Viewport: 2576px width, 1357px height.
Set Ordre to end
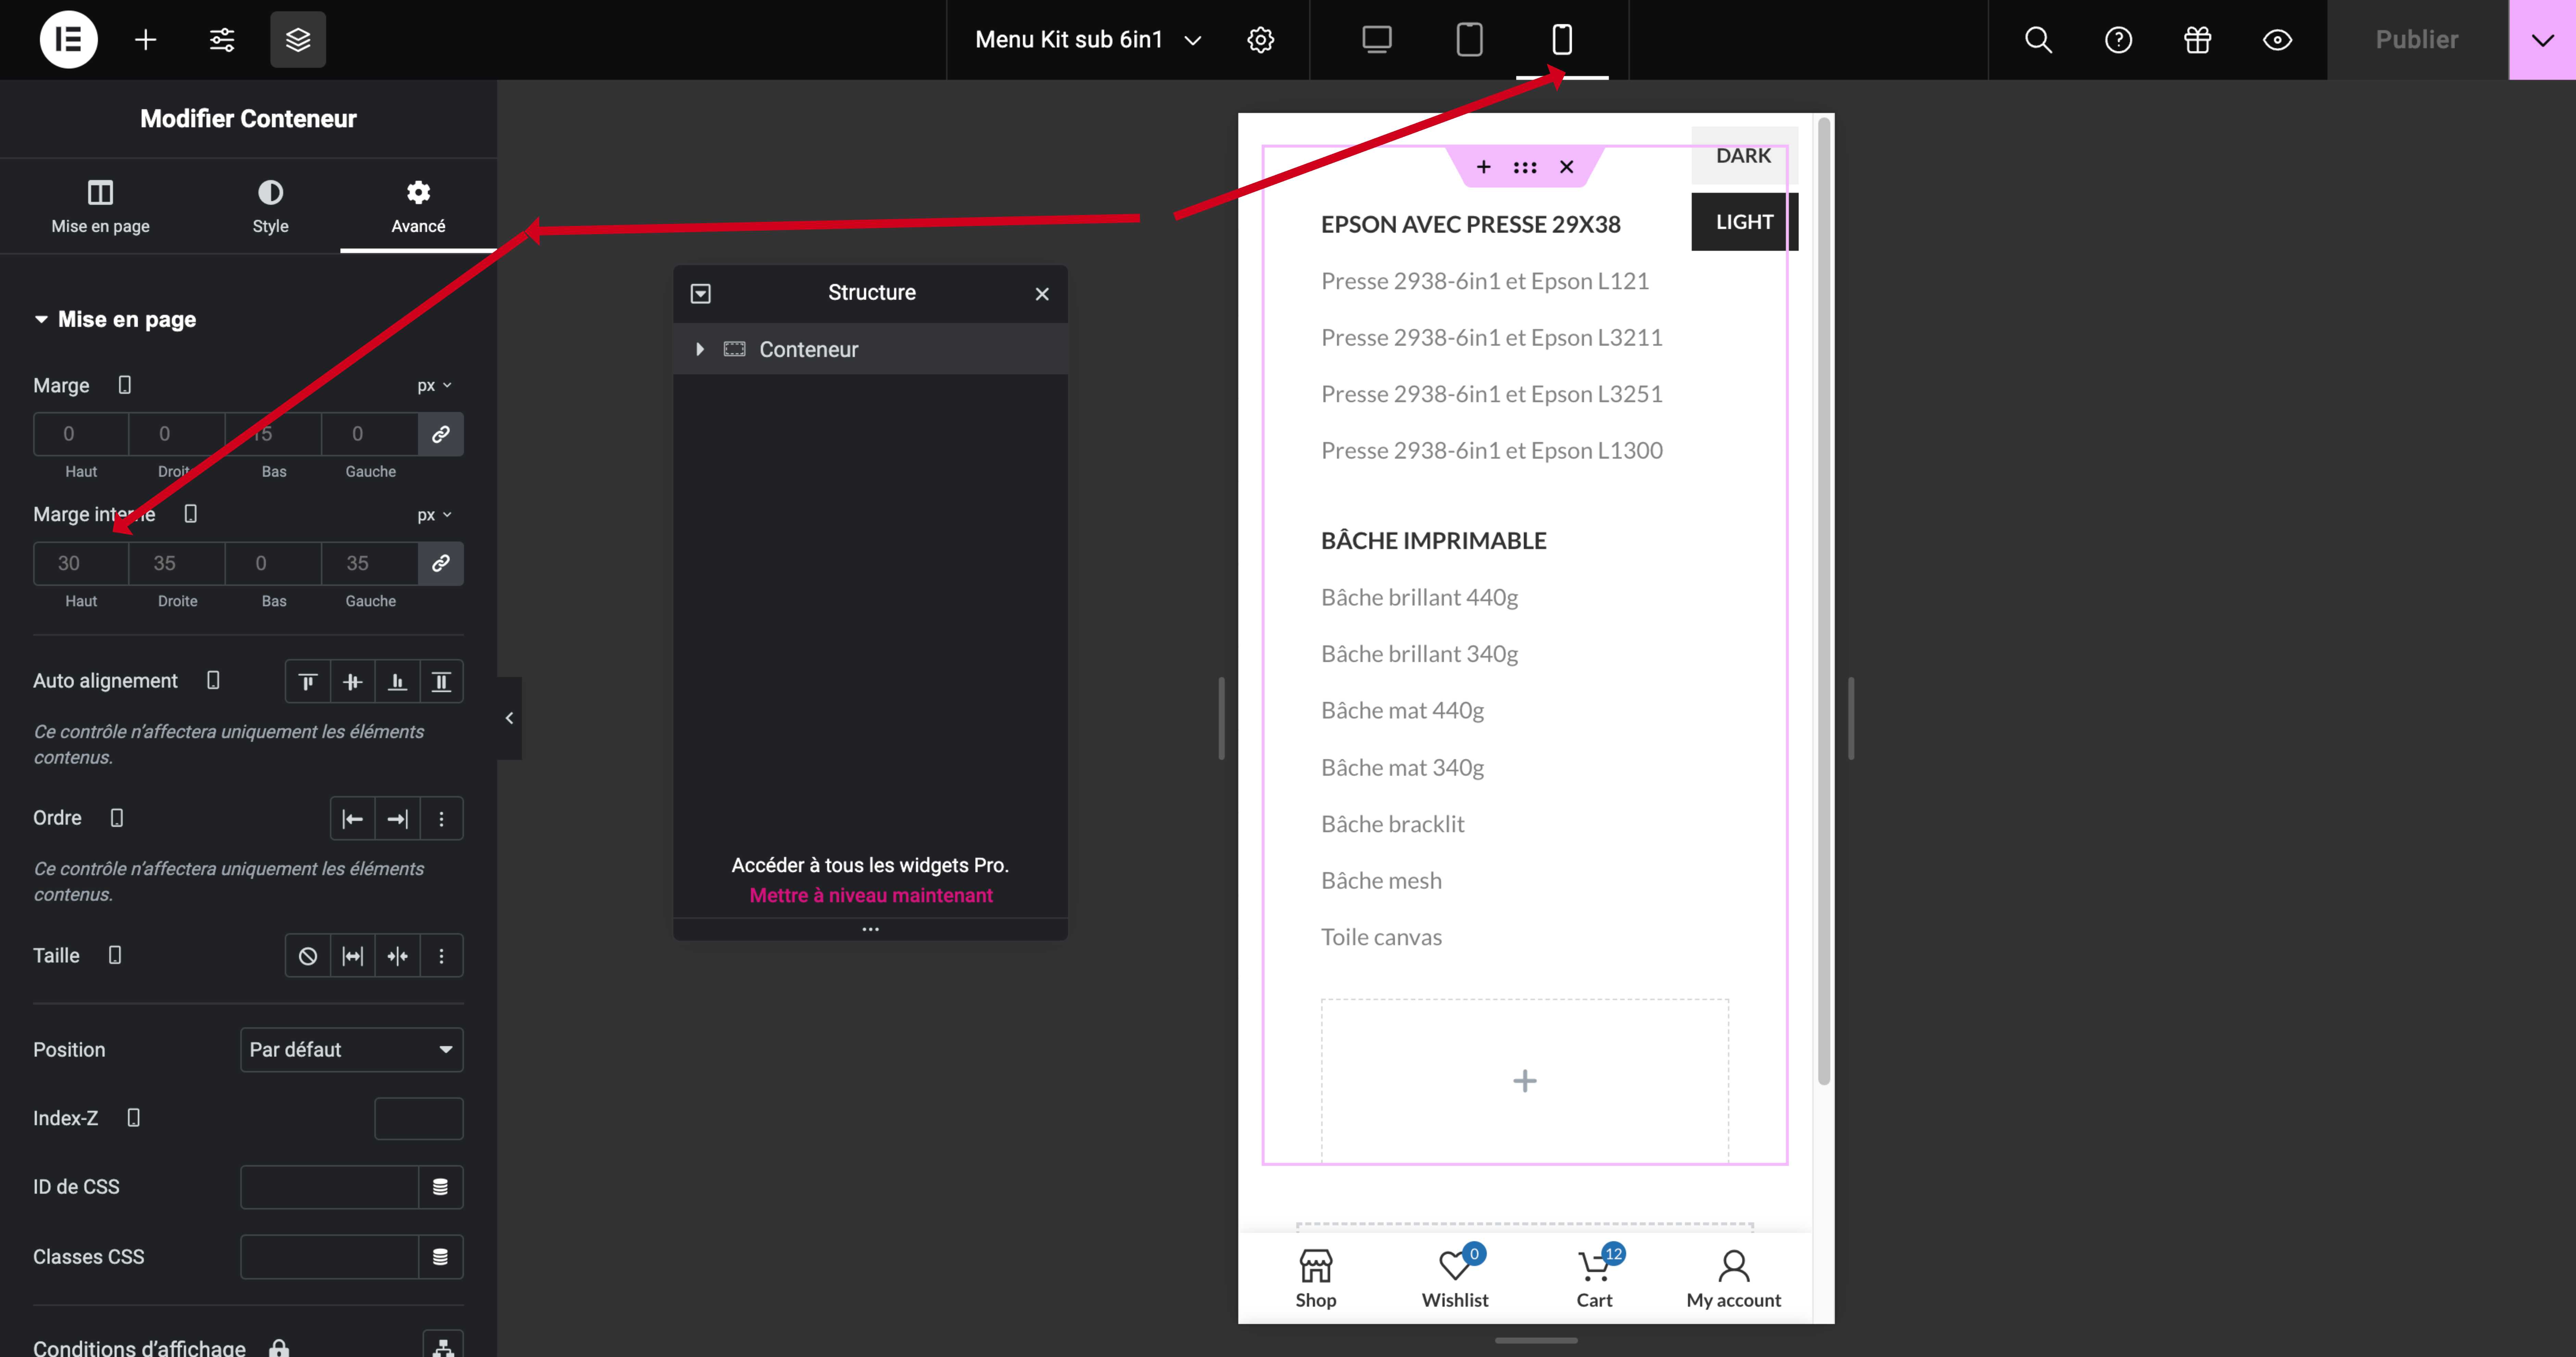click(x=397, y=819)
